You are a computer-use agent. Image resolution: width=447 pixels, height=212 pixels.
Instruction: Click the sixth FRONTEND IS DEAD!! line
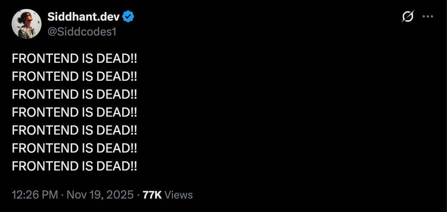pos(74,148)
